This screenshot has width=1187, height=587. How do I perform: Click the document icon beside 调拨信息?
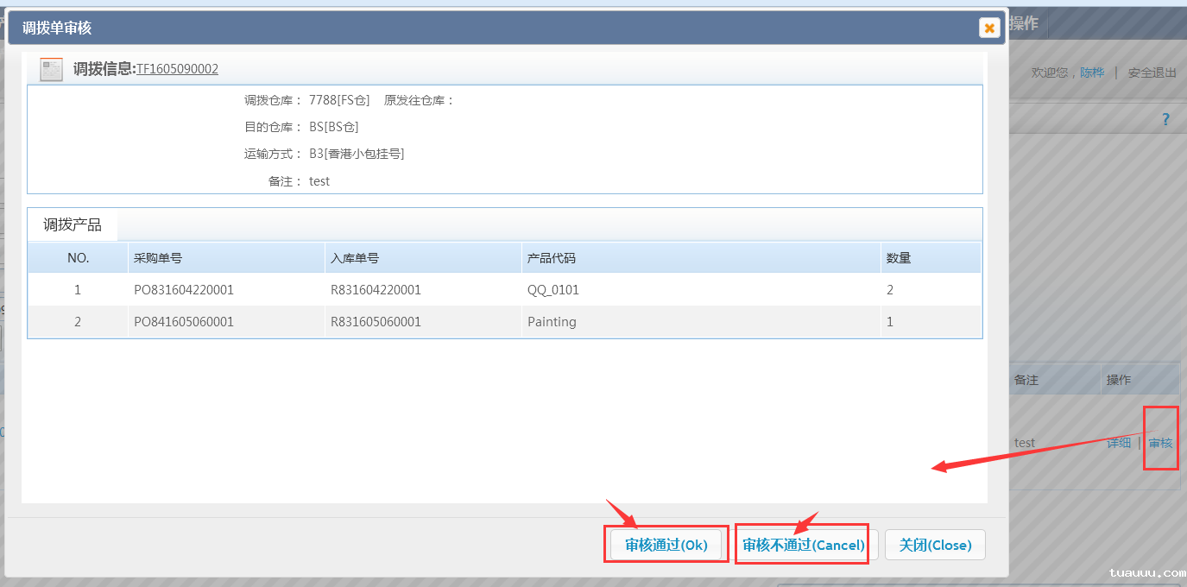point(52,69)
